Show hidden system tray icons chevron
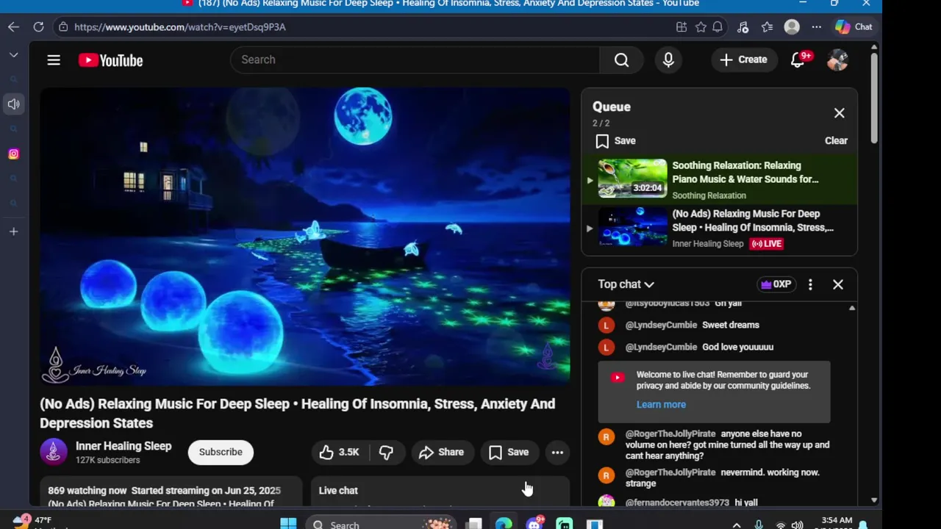This screenshot has height=529, width=941. coord(737,525)
